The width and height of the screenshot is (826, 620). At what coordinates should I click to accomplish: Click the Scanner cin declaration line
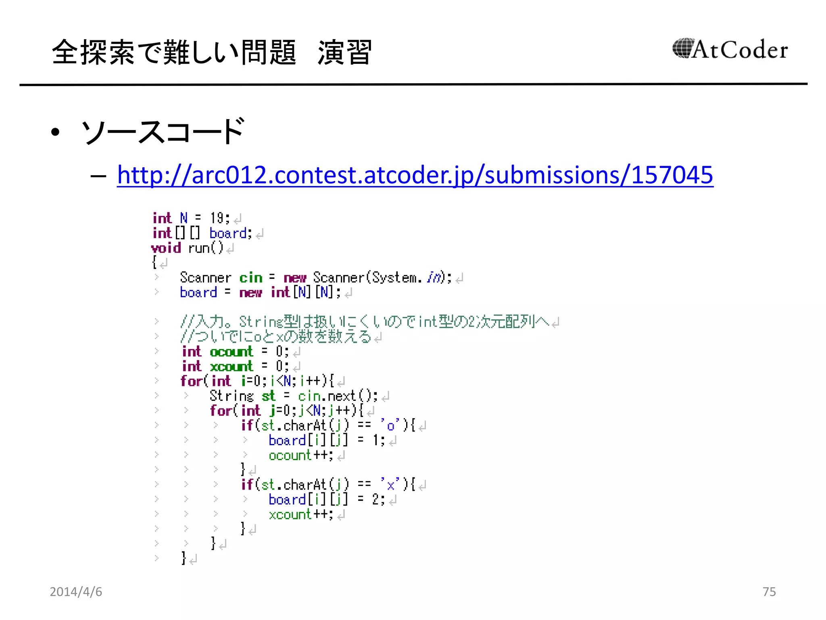[x=316, y=277]
